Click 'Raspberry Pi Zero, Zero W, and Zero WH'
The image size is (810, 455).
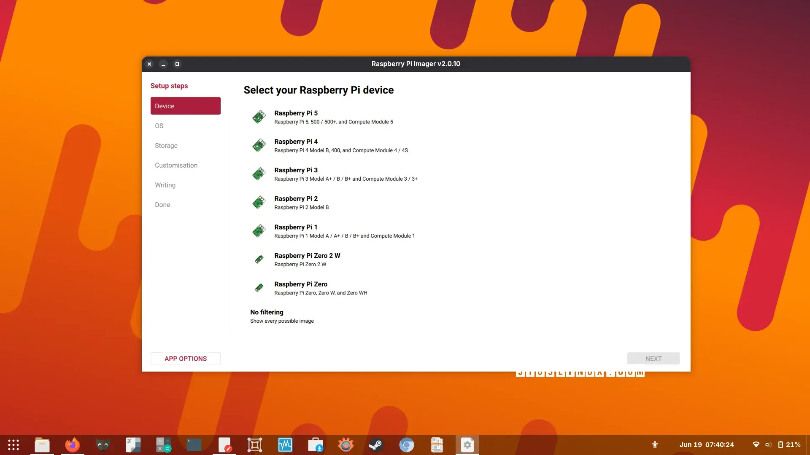[321, 293]
